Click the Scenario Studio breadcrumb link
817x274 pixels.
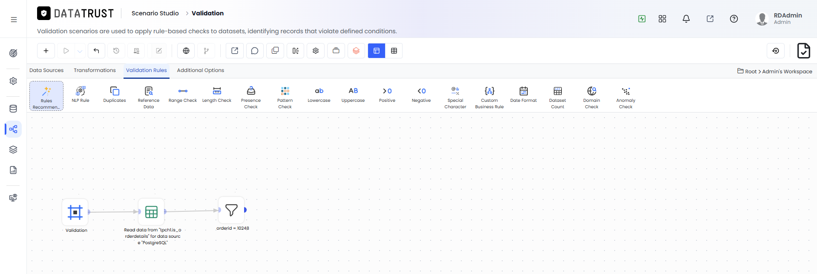point(155,13)
